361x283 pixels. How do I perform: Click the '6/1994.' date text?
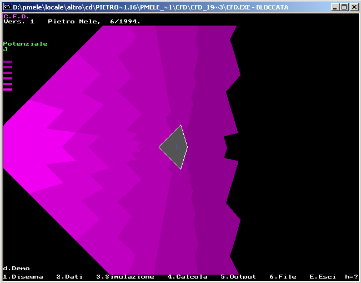click(126, 22)
